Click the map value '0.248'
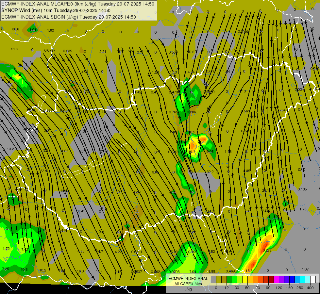 pos(137,192)
